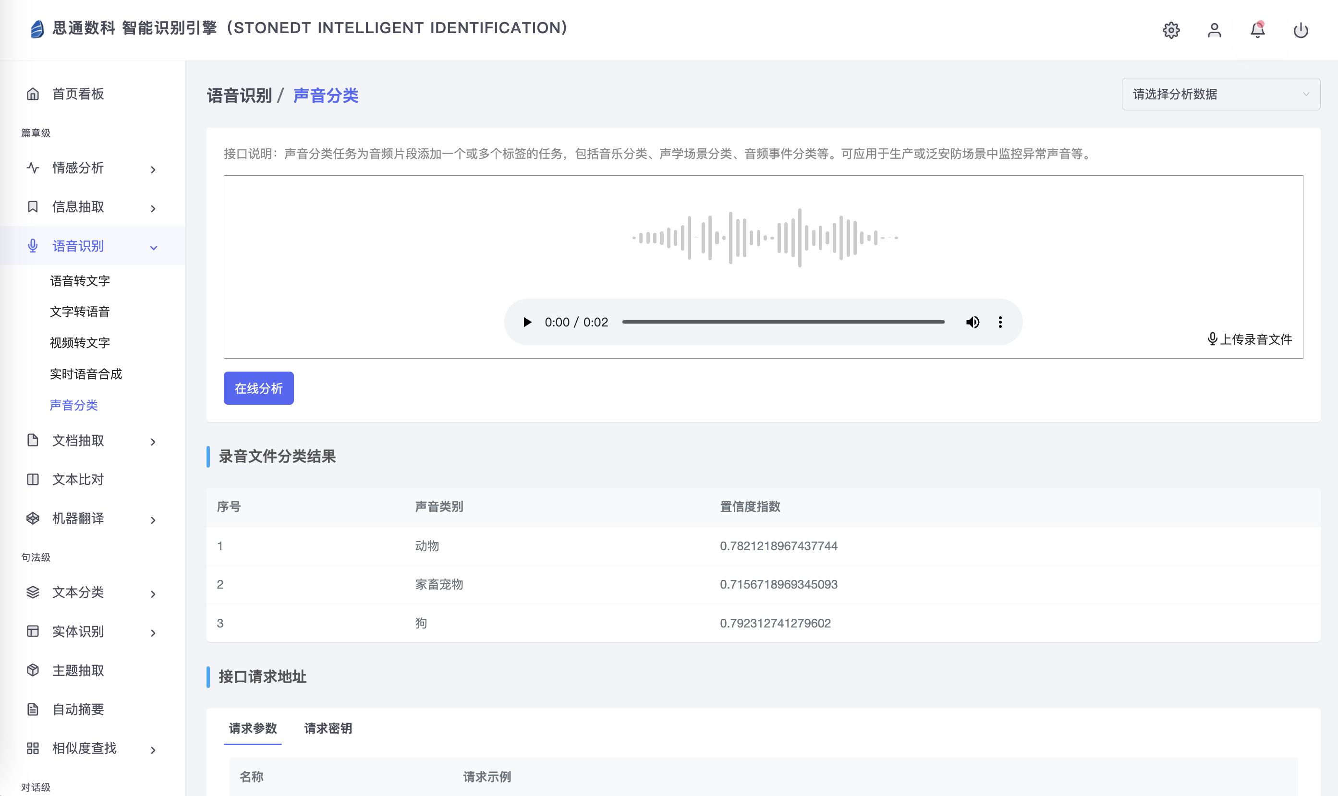Open the notifications bell

pos(1257,30)
